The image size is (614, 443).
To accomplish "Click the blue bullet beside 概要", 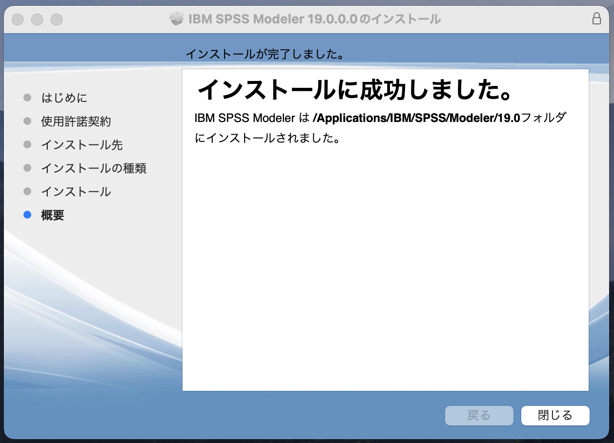I will click(27, 215).
